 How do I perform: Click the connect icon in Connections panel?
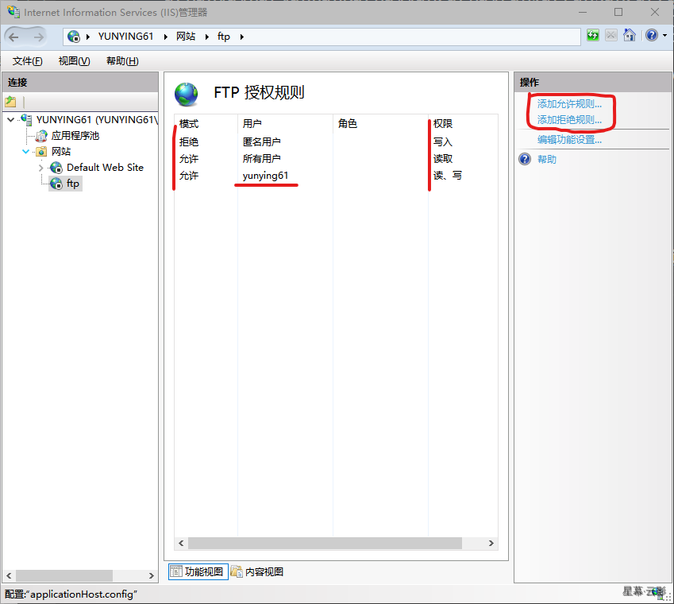pos(10,102)
